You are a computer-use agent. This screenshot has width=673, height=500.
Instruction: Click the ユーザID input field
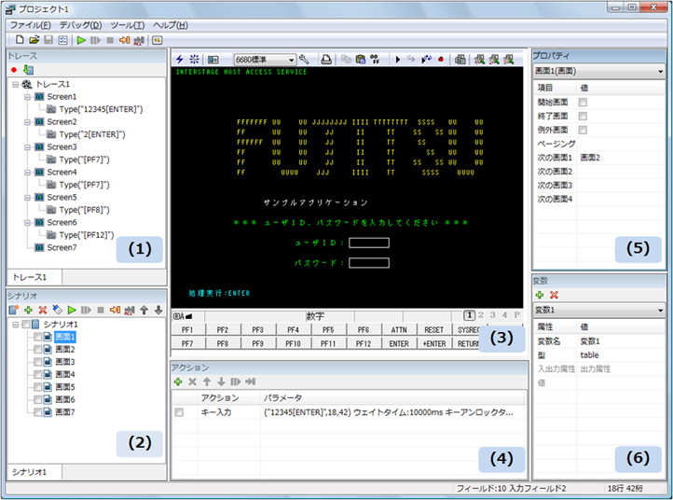tap(369, 243)
